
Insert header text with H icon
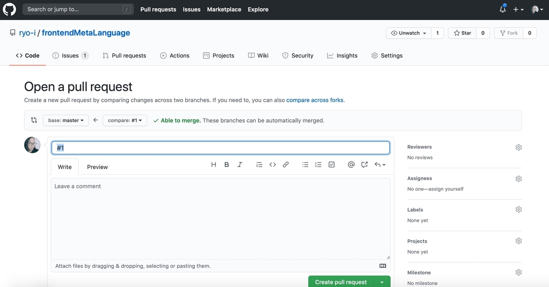pyautogui.click(x=214, y=165)
